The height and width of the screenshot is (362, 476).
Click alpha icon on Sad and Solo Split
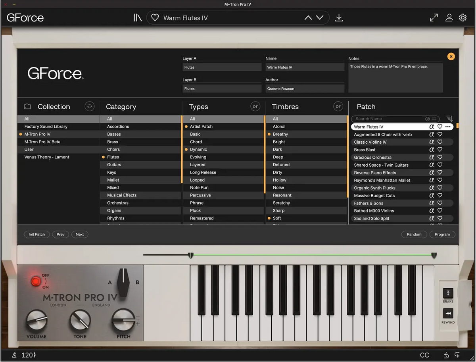[x=432, y=218]
